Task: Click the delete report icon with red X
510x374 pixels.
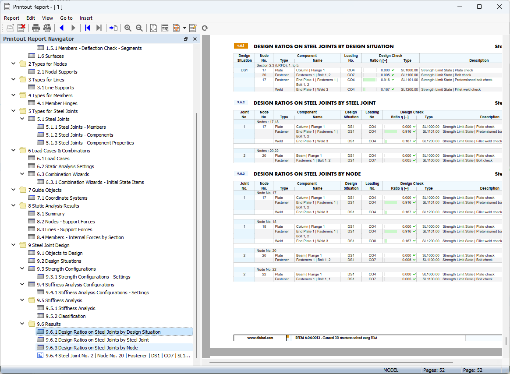Action: 21,28
